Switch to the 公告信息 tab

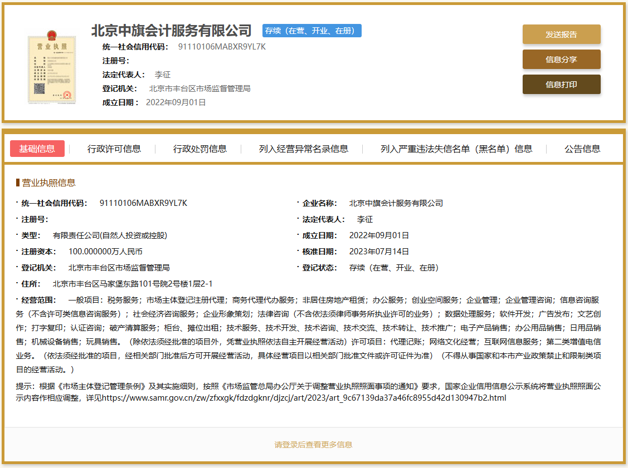tap(581, 149)
